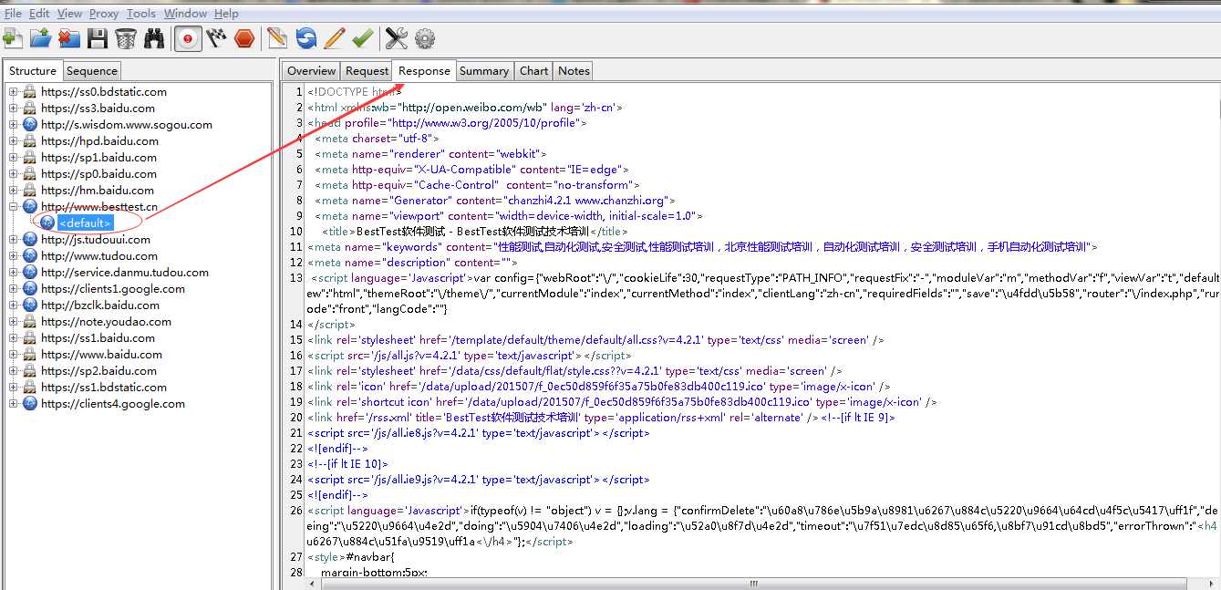This screenshot has width=1221, height=590.
Task: Select the http://service.danmu.tudou.com host label
Action: click(125, 273)
